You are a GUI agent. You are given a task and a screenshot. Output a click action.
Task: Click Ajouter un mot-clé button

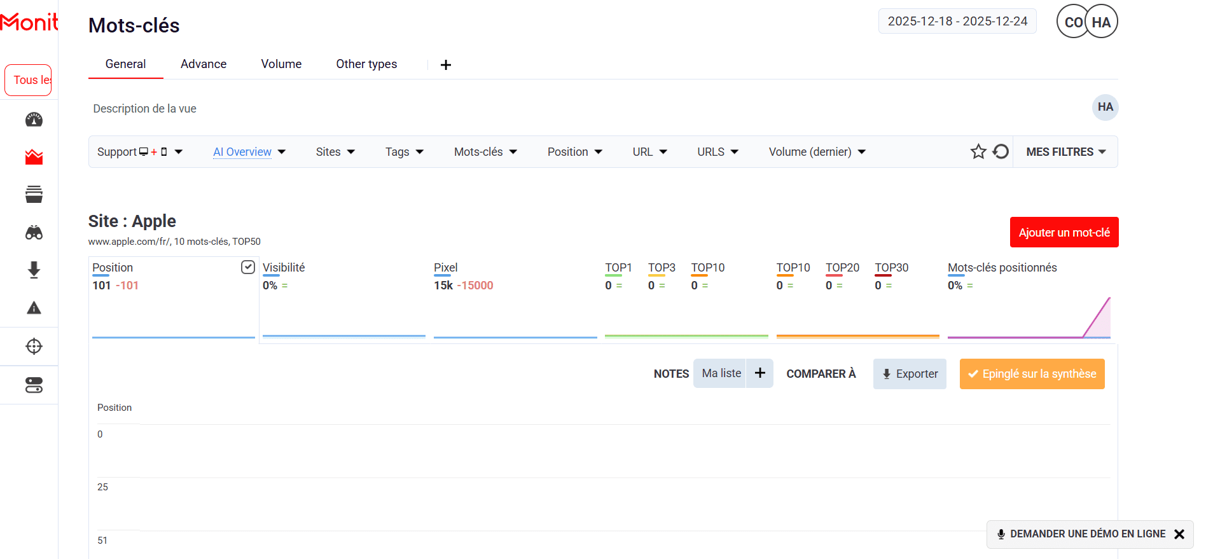(x=1064, y=233)
